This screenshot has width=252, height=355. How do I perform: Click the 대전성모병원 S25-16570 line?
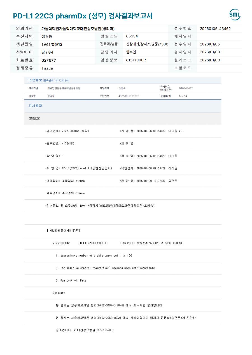(85, 330)
